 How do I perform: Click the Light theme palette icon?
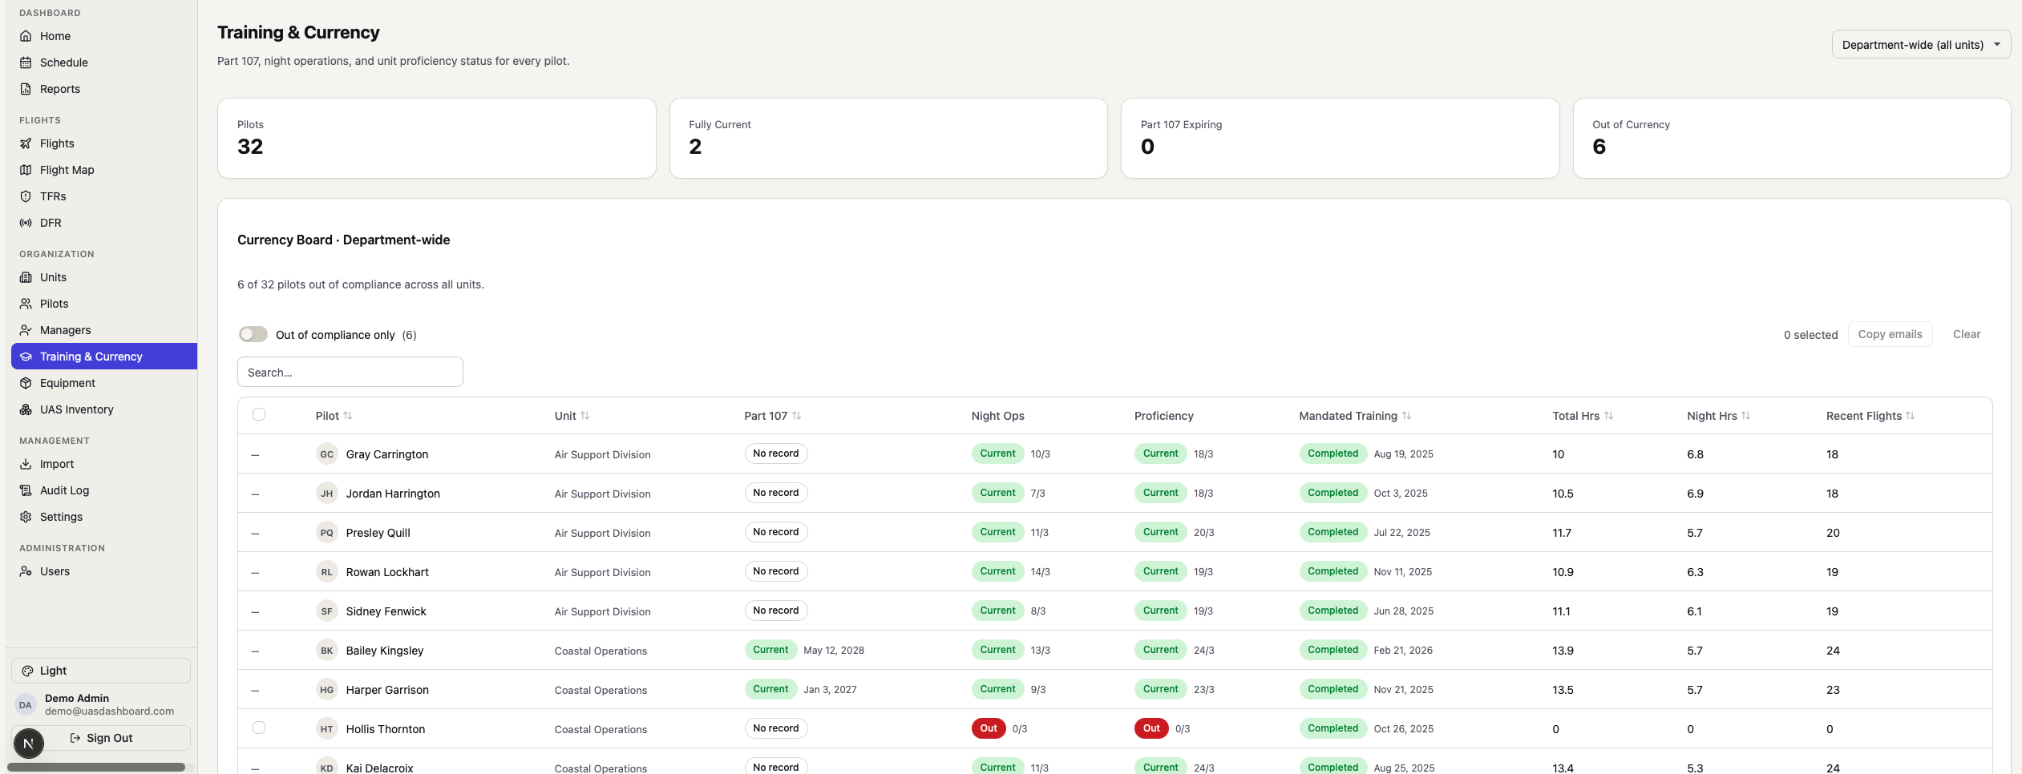coord(28,671)
